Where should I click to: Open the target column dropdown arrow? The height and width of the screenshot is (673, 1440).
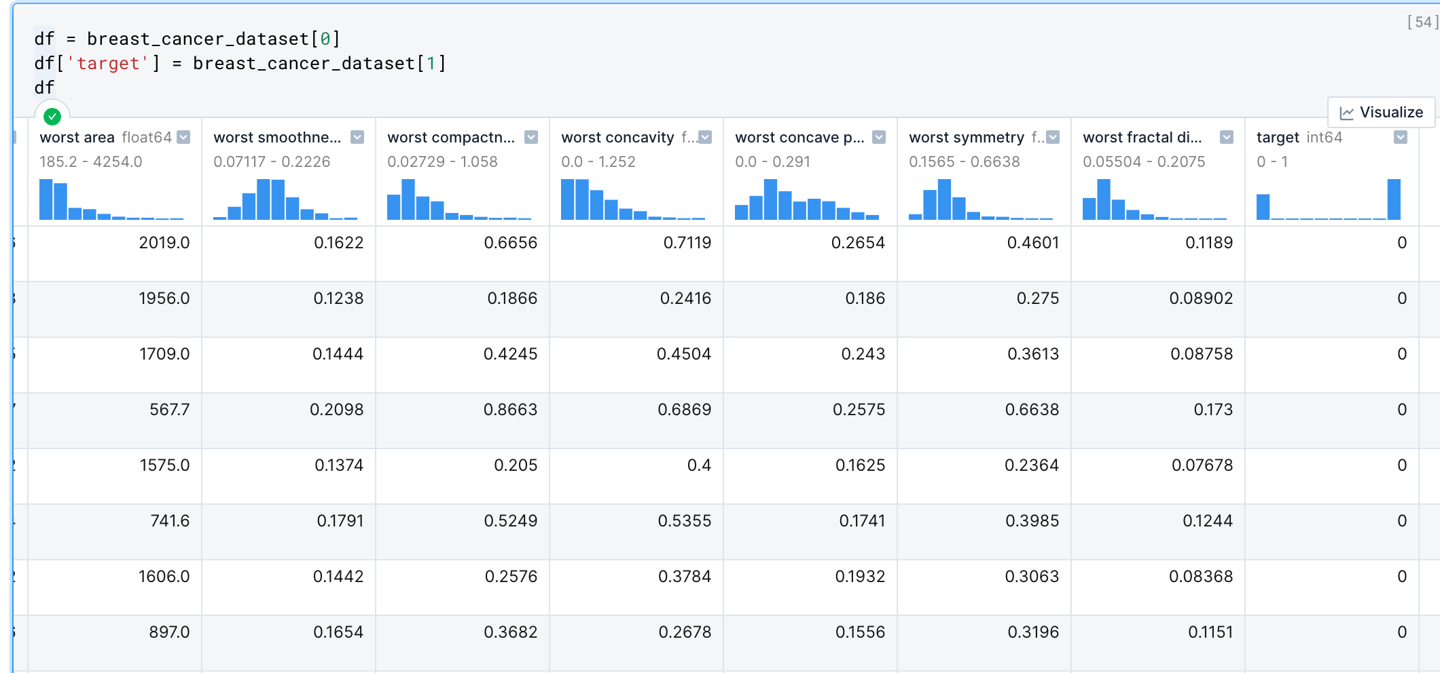pos(1401,138)
